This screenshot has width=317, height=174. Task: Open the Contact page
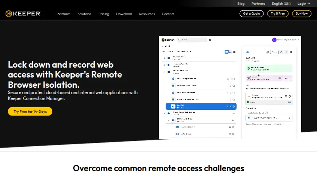click(x=168, y=14)
